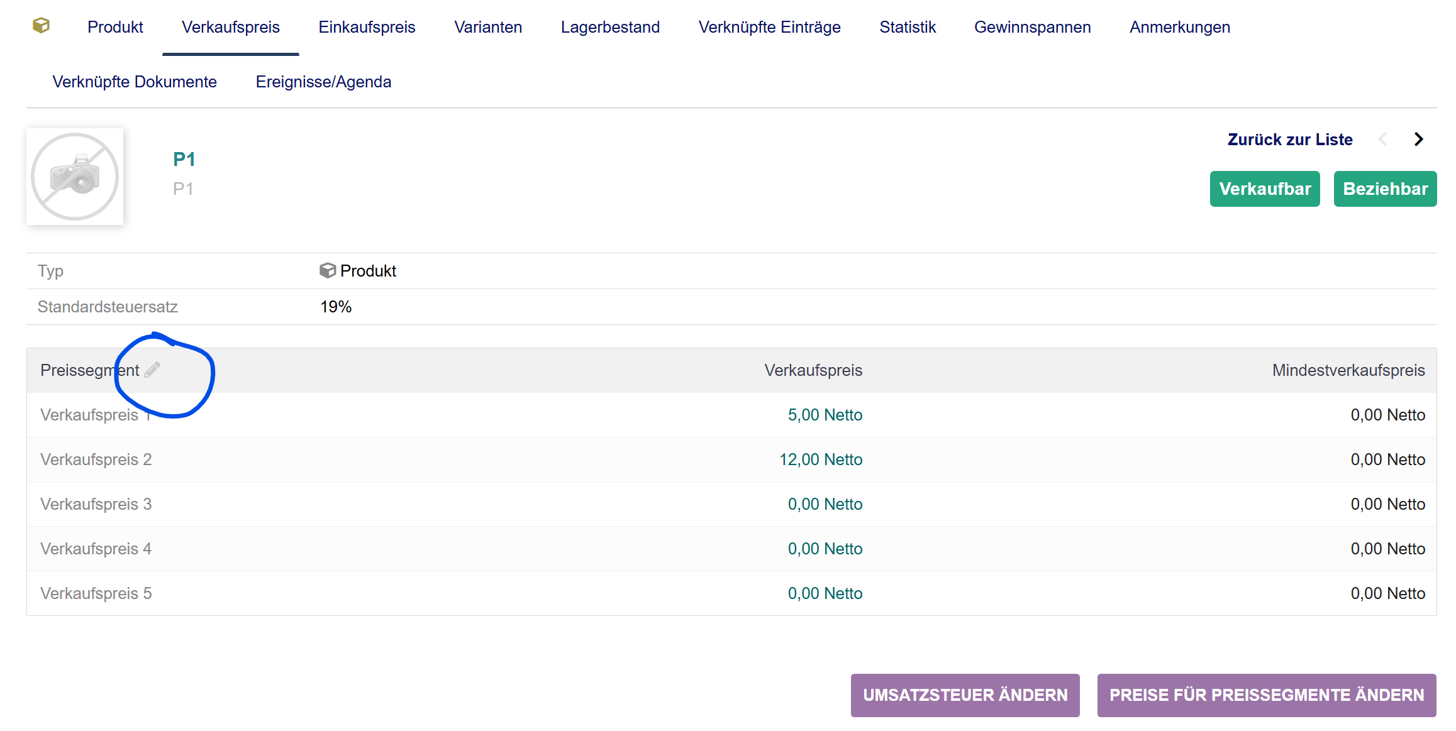Switch to the Lagerbestand tab
The width and height of the screenshot is (1456, 731).
tap(609, 27)
